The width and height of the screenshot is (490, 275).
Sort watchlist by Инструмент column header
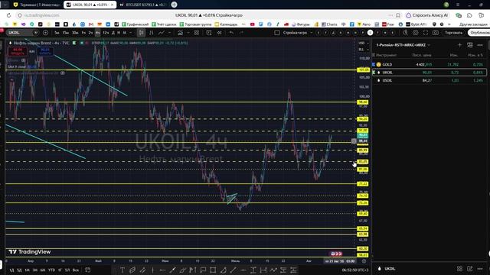[386, 55]
